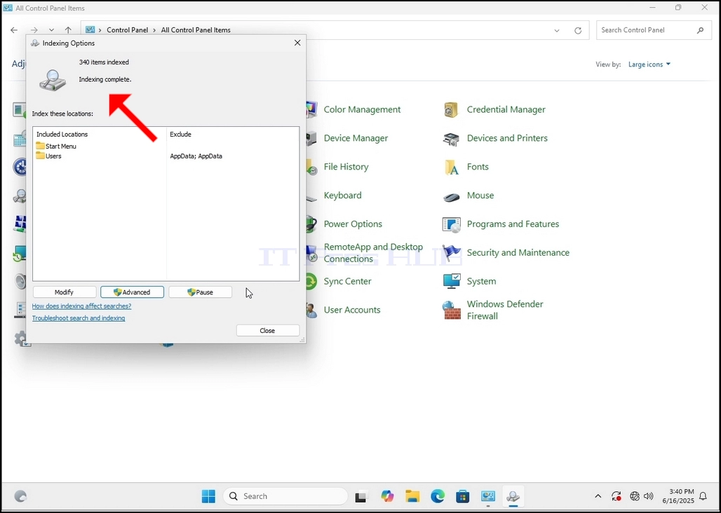Expand the View by Large icons dropdown
The width and height of the screenshot is (721, 513).
coord(649,64)
